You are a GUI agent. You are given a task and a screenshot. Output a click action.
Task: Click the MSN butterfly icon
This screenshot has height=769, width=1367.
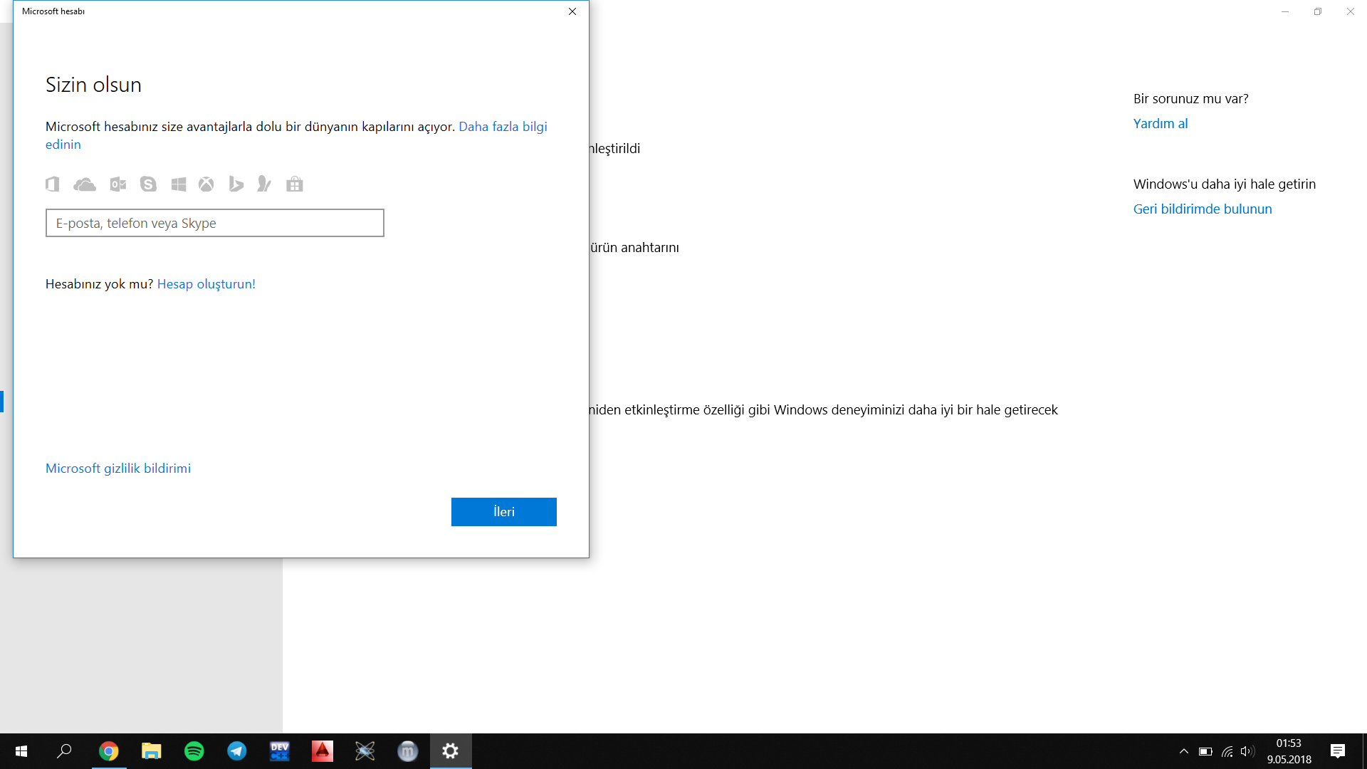[264, 184]
